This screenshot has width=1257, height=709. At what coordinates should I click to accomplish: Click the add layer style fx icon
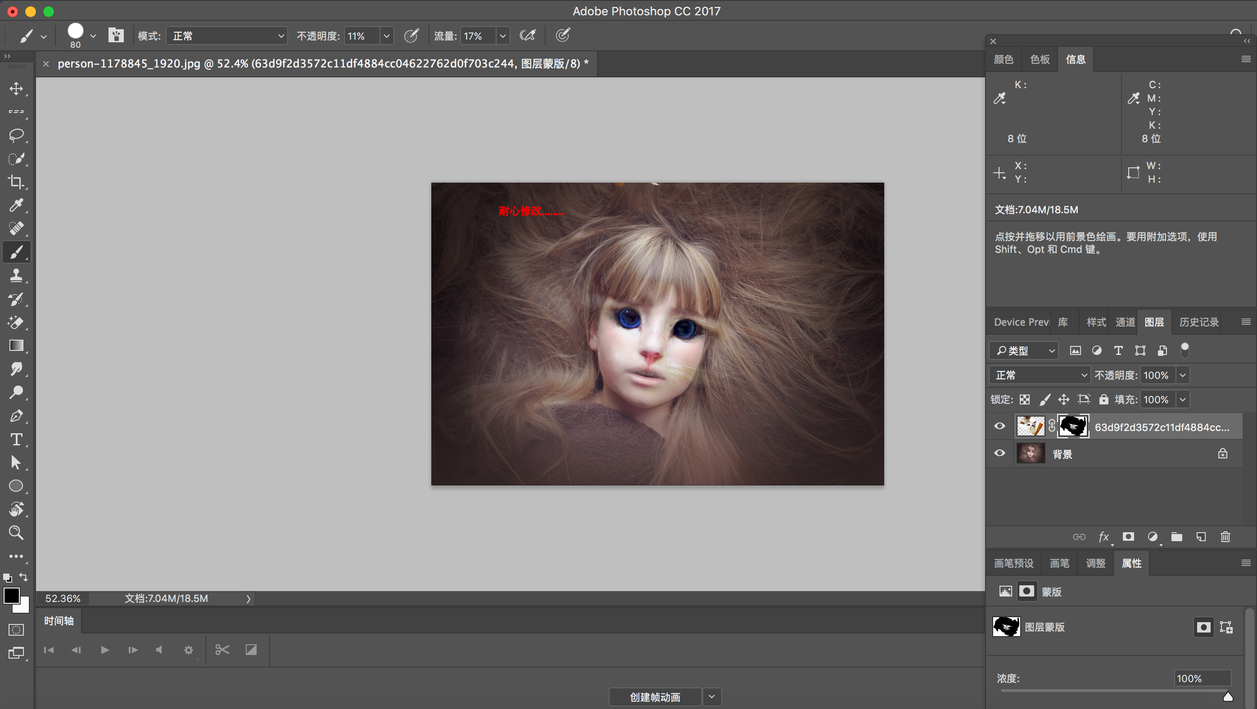click(1103, 537)
